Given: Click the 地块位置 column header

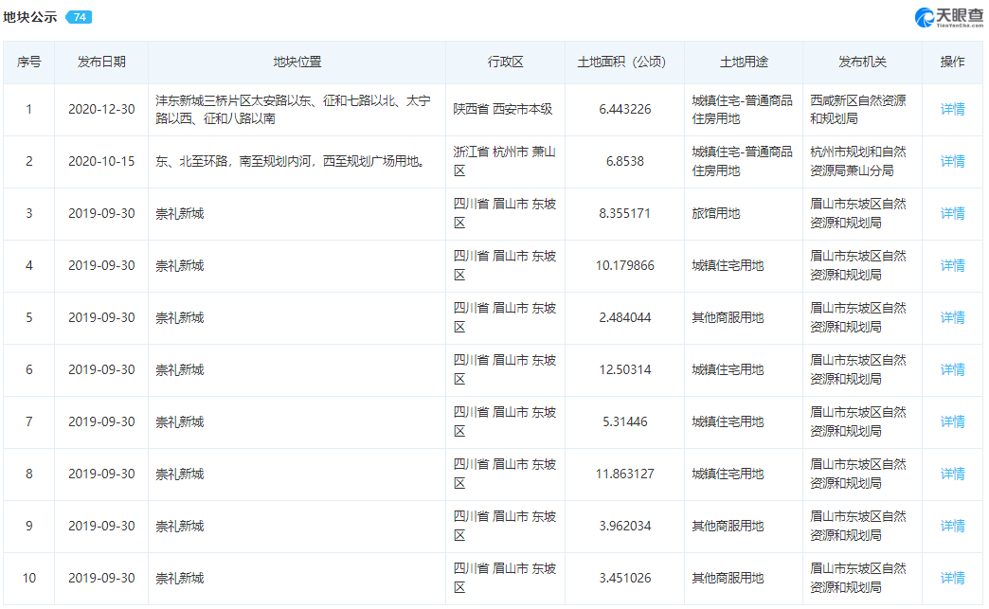Looking at the screenshot, I should 297,62.
